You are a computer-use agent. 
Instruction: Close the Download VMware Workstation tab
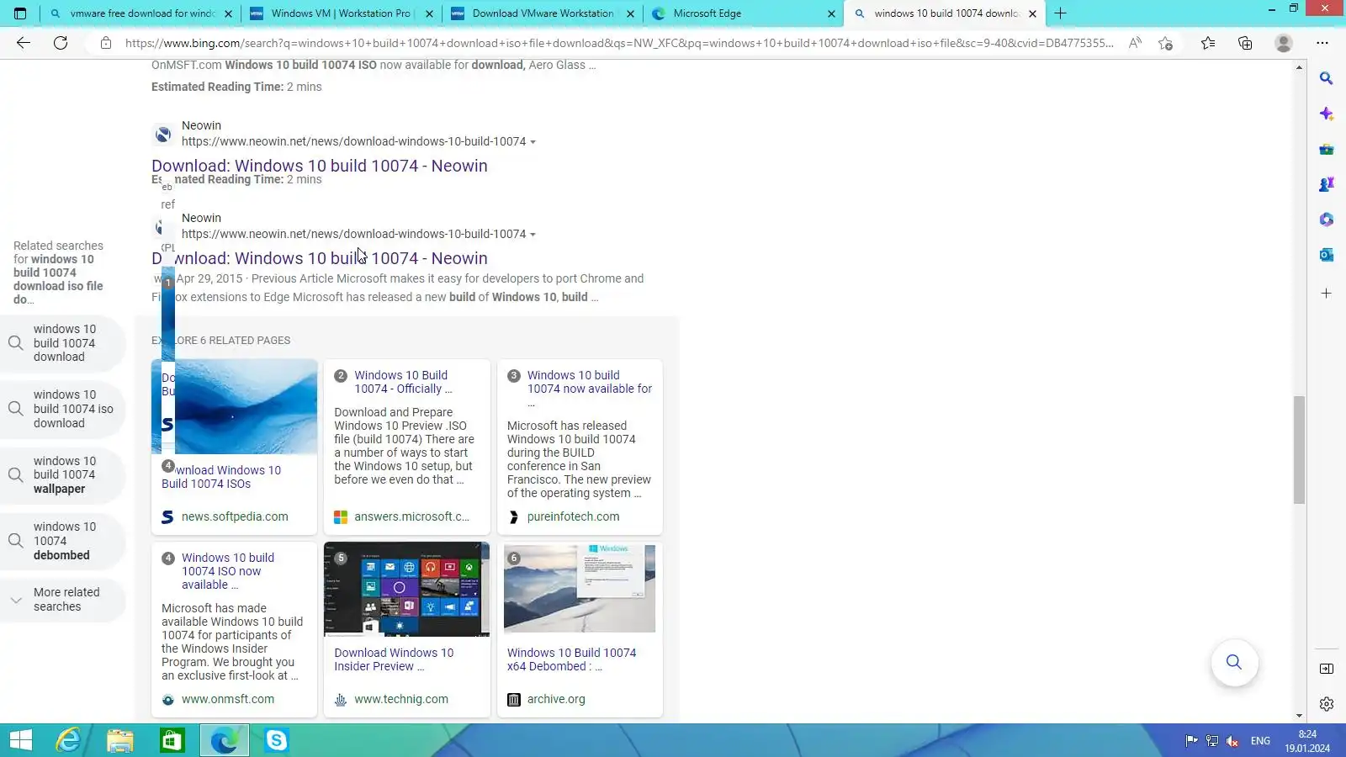point(630,13)
